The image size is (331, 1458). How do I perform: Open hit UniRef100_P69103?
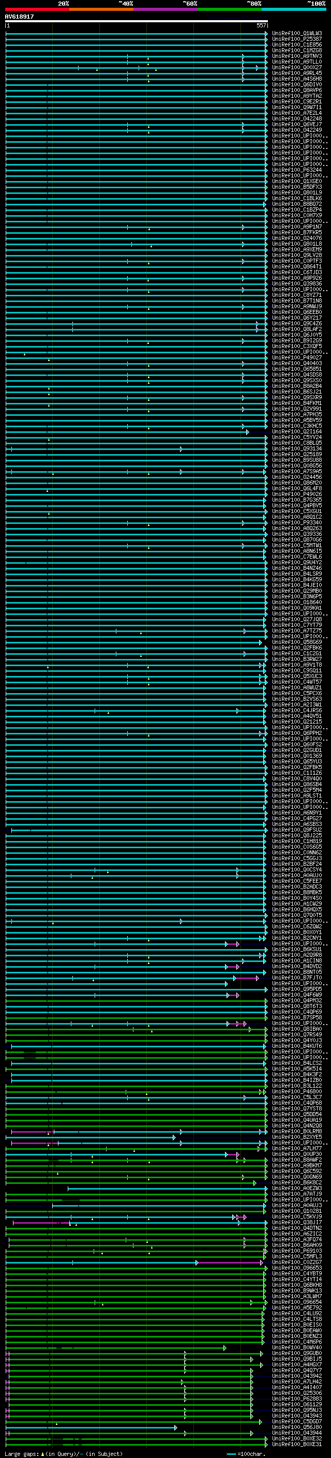pos(297,1251)
